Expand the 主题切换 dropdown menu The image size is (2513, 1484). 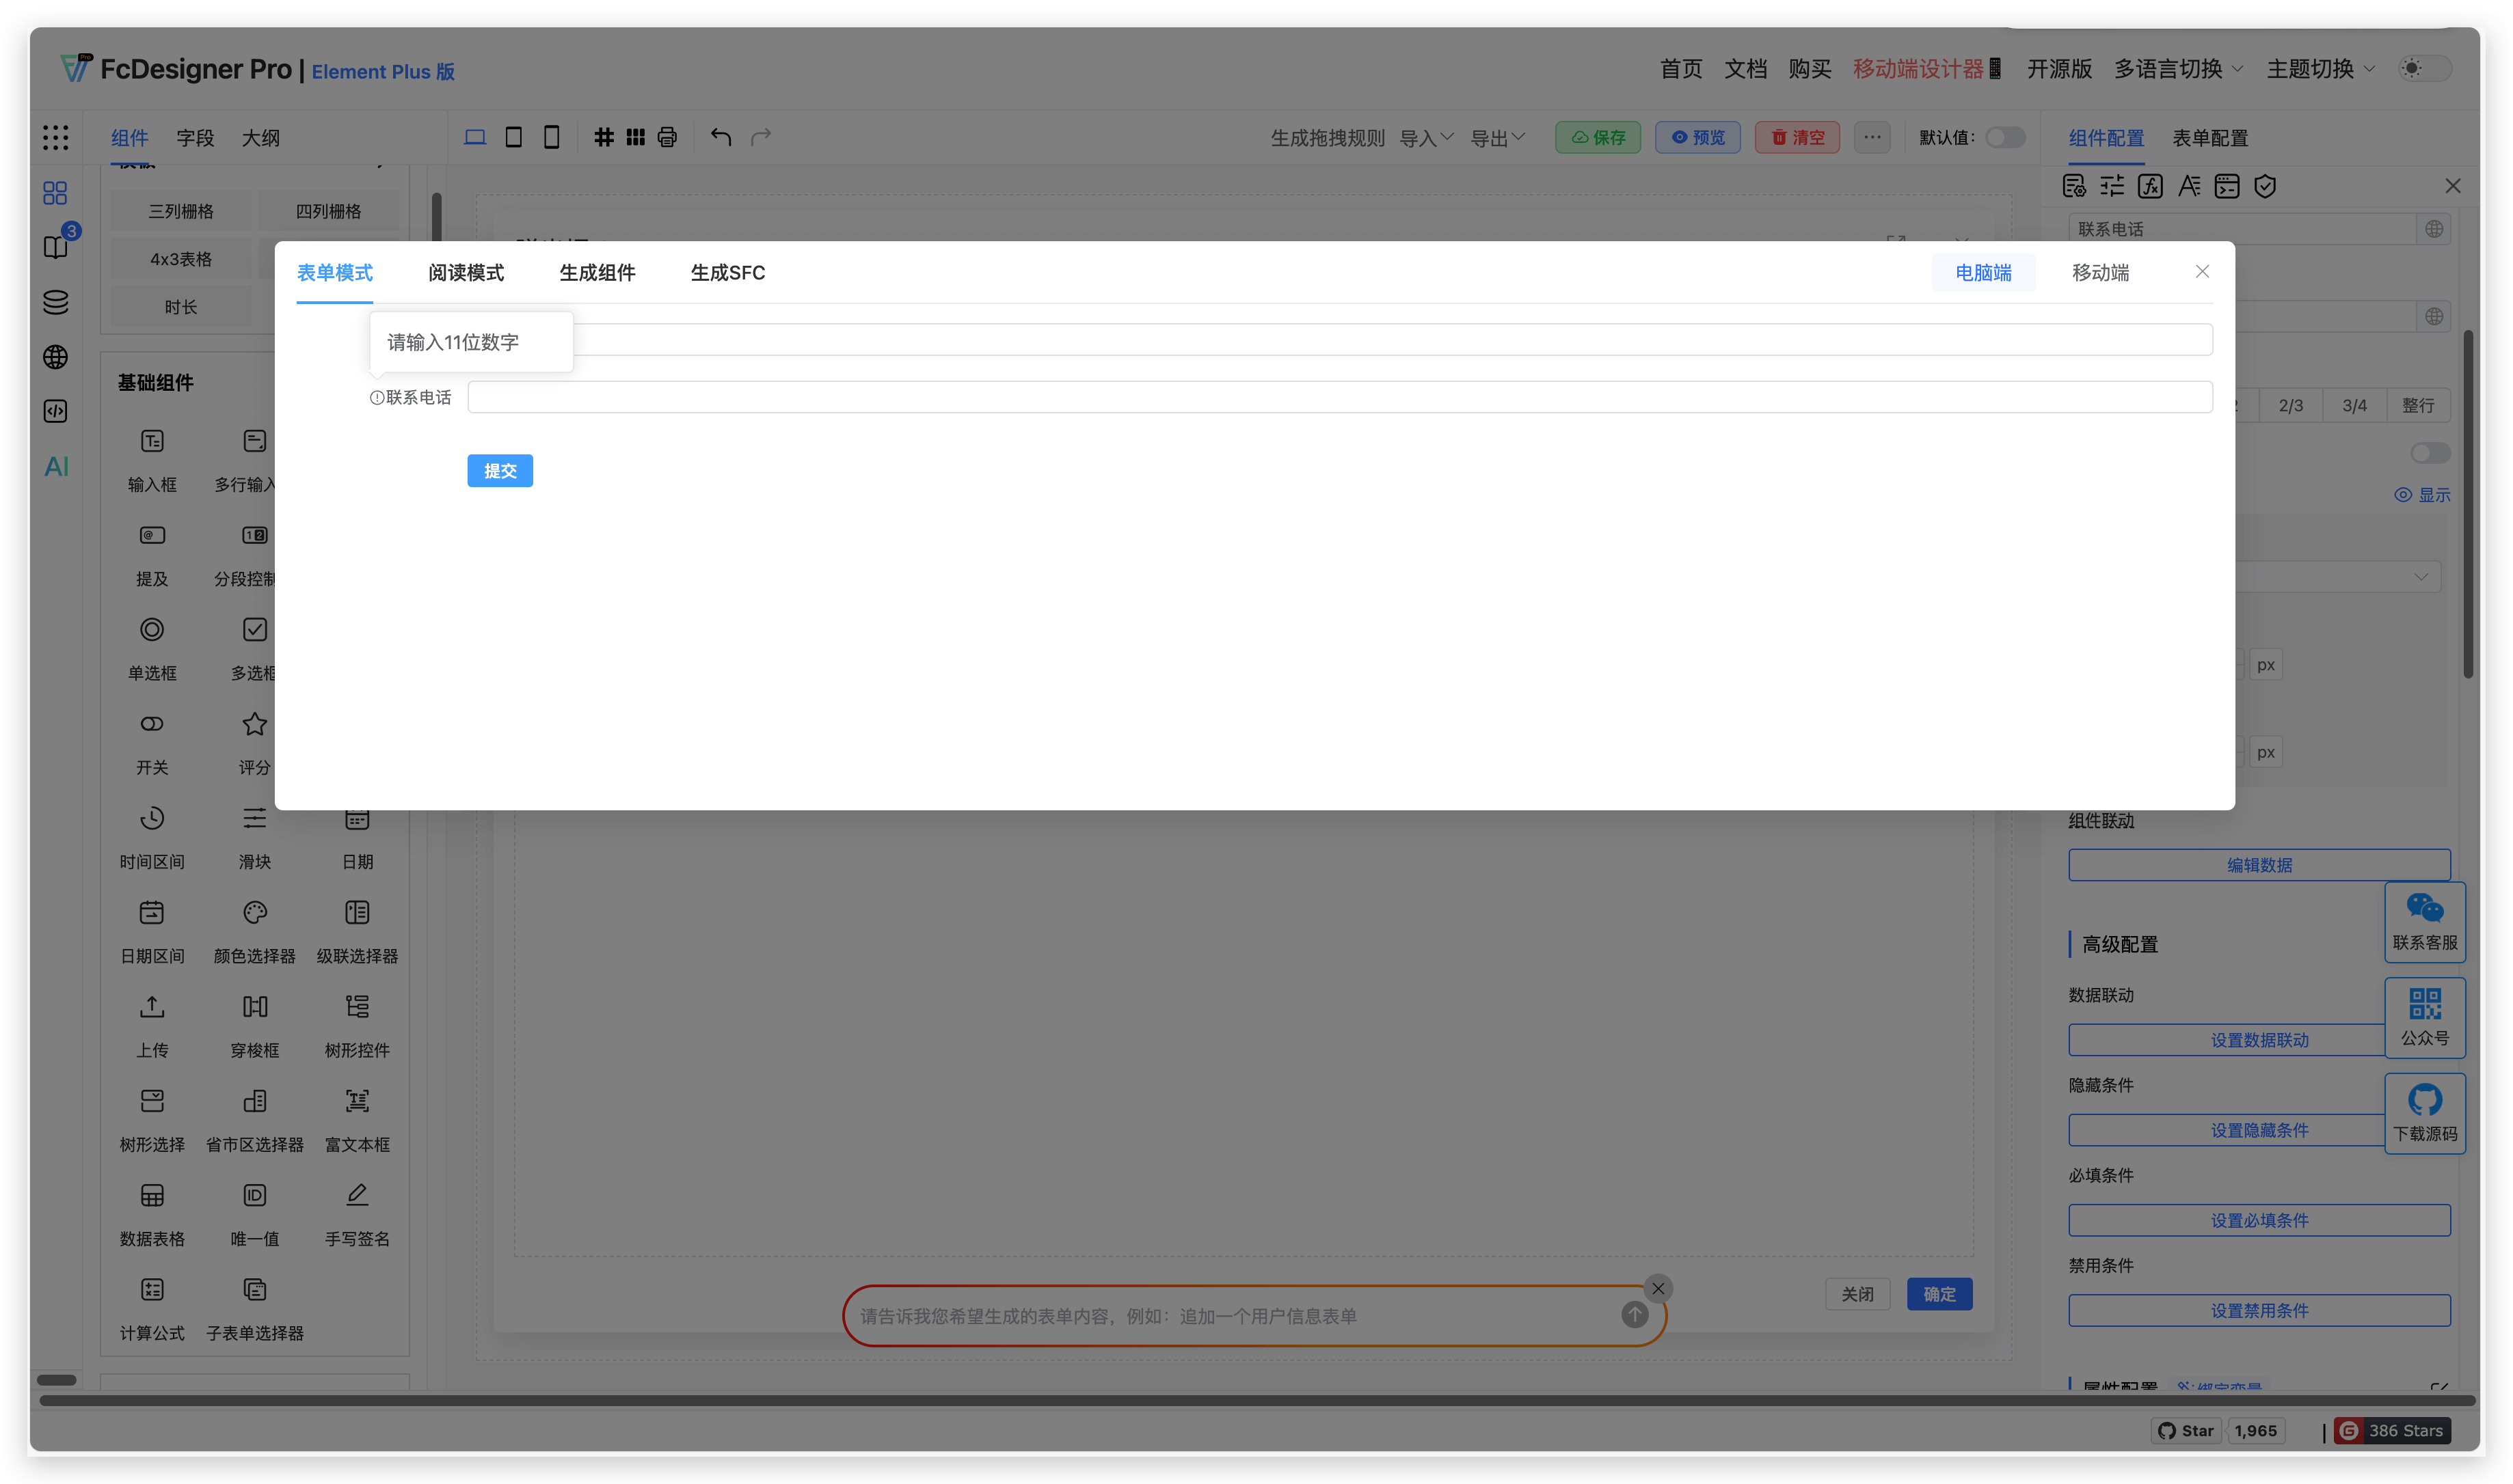[x=2319, y=70]
